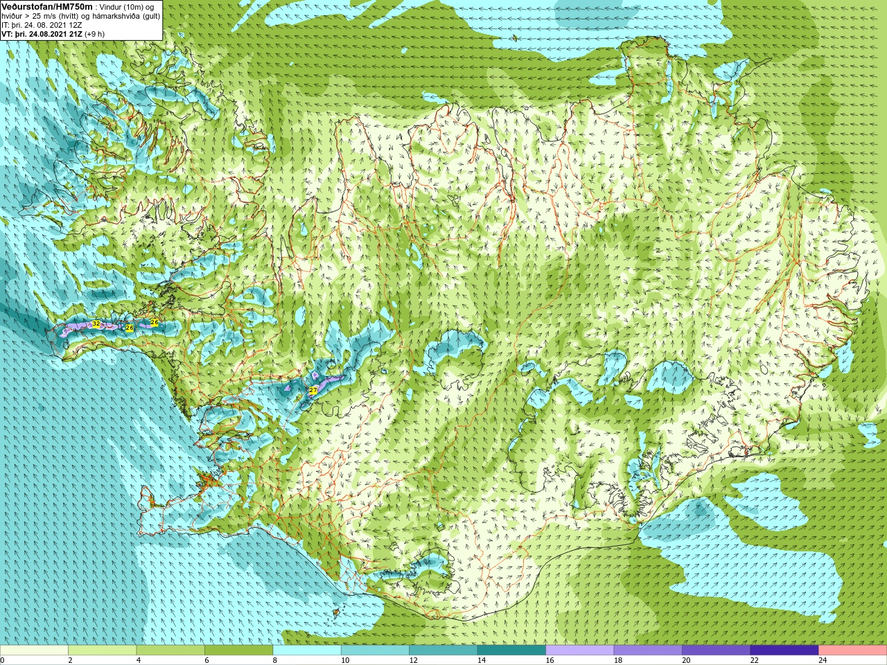Viewport: 887px width, 665px height.
Task: Choose the dark indigo 22–24 m/s legend swatch
Action: pos(784,650)
